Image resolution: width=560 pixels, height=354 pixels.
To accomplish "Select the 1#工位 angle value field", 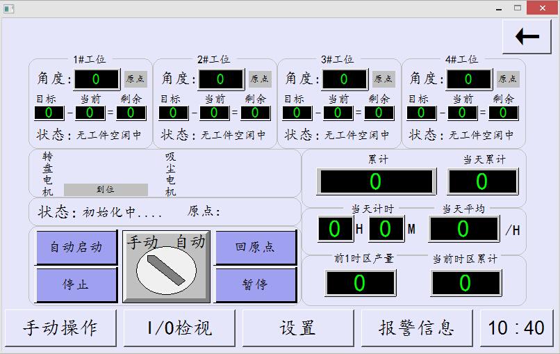I will tap(97, 79).
